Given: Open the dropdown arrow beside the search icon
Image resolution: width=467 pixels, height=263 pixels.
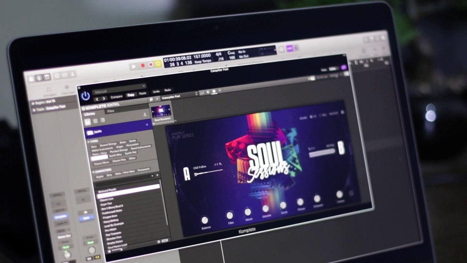Looking at the screenshot, I should (157, 99).
